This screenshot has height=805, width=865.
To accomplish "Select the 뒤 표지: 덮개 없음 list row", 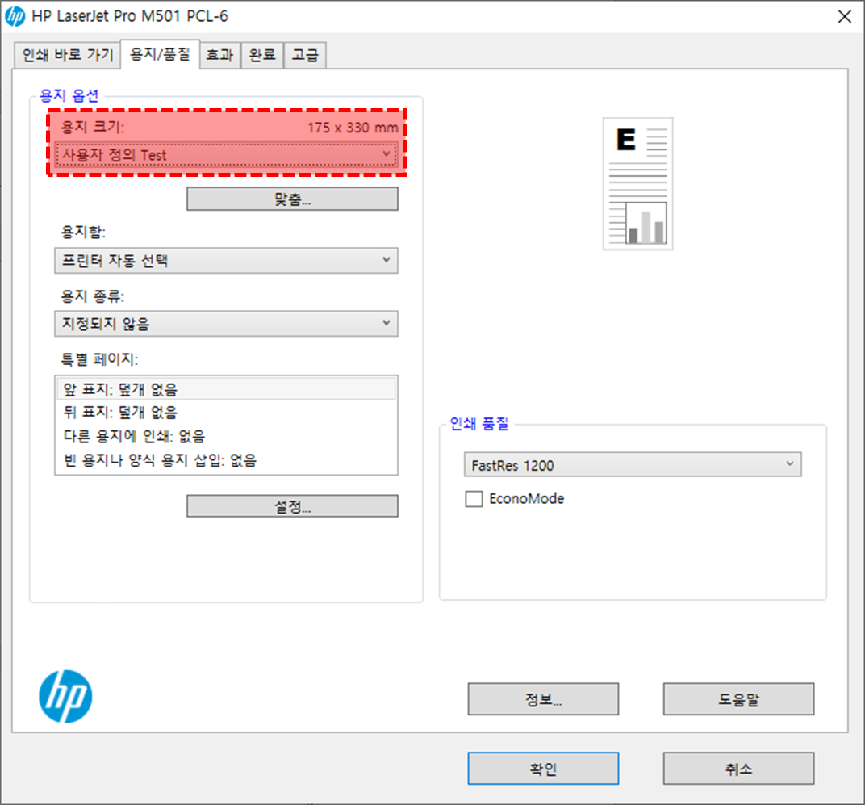I will pyautogui.click(x=226, y=412).
